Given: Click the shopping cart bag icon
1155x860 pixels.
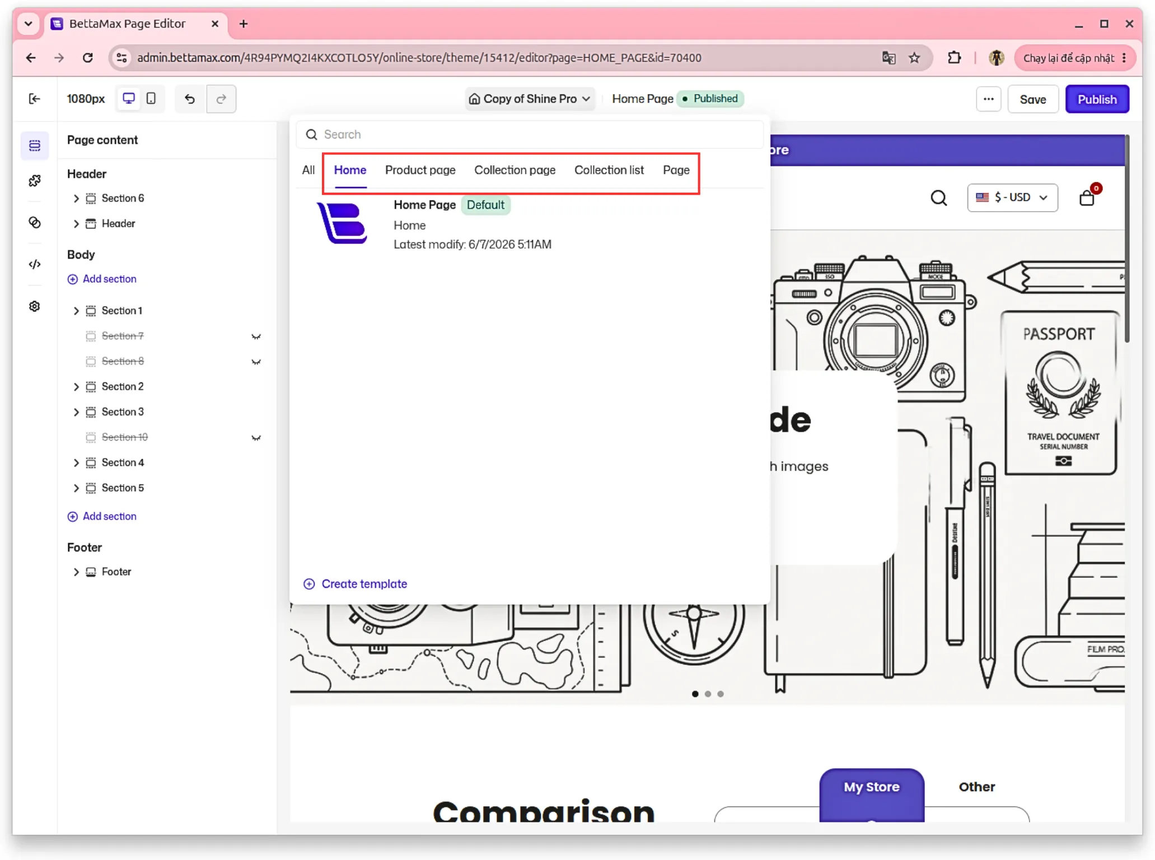Looking at the screenshot, I should point(1087,198).
